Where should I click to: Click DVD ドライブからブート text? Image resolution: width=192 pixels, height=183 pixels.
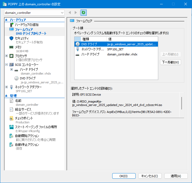point(31,34)
